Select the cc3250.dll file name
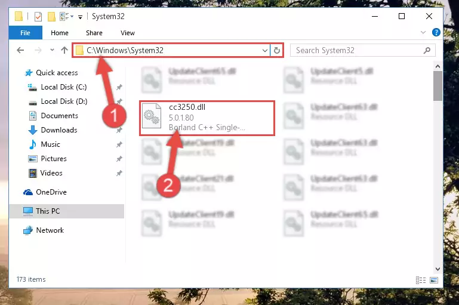The width and height of the screenshot is (459, 305). click(187, 107)
